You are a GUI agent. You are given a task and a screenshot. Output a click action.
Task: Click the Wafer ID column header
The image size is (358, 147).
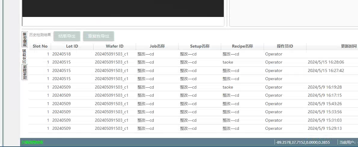115,46
